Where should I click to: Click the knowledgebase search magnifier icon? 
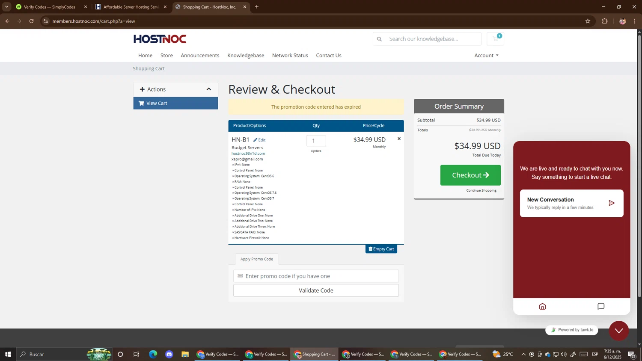(x=379, y=39)
